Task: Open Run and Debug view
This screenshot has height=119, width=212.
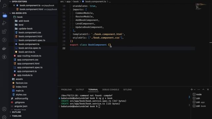Action: tap(4, 23)
